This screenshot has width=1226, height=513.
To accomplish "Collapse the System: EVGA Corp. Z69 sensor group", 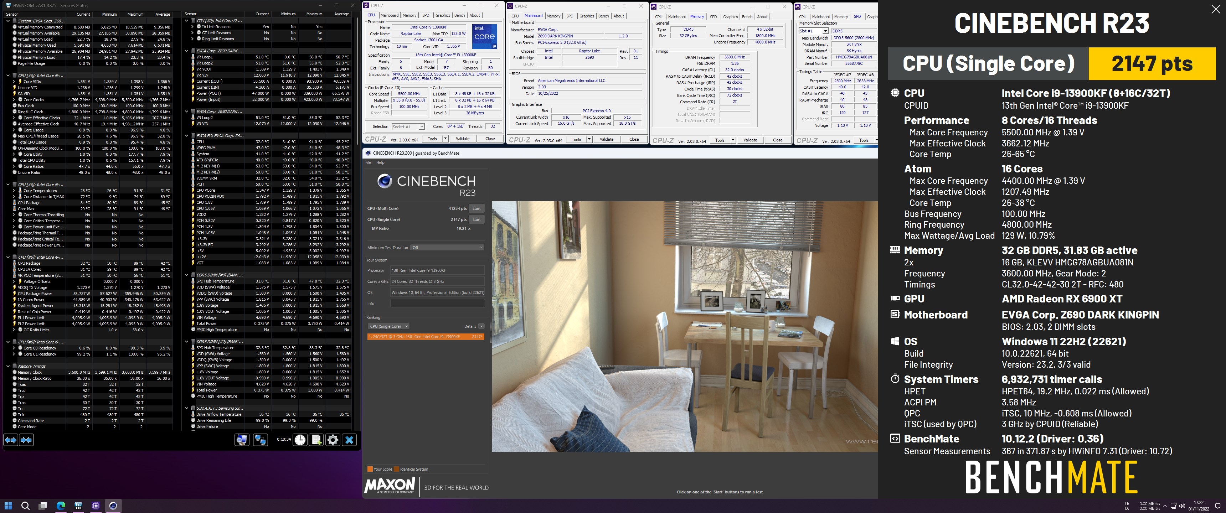I will [x=8, y=21].
